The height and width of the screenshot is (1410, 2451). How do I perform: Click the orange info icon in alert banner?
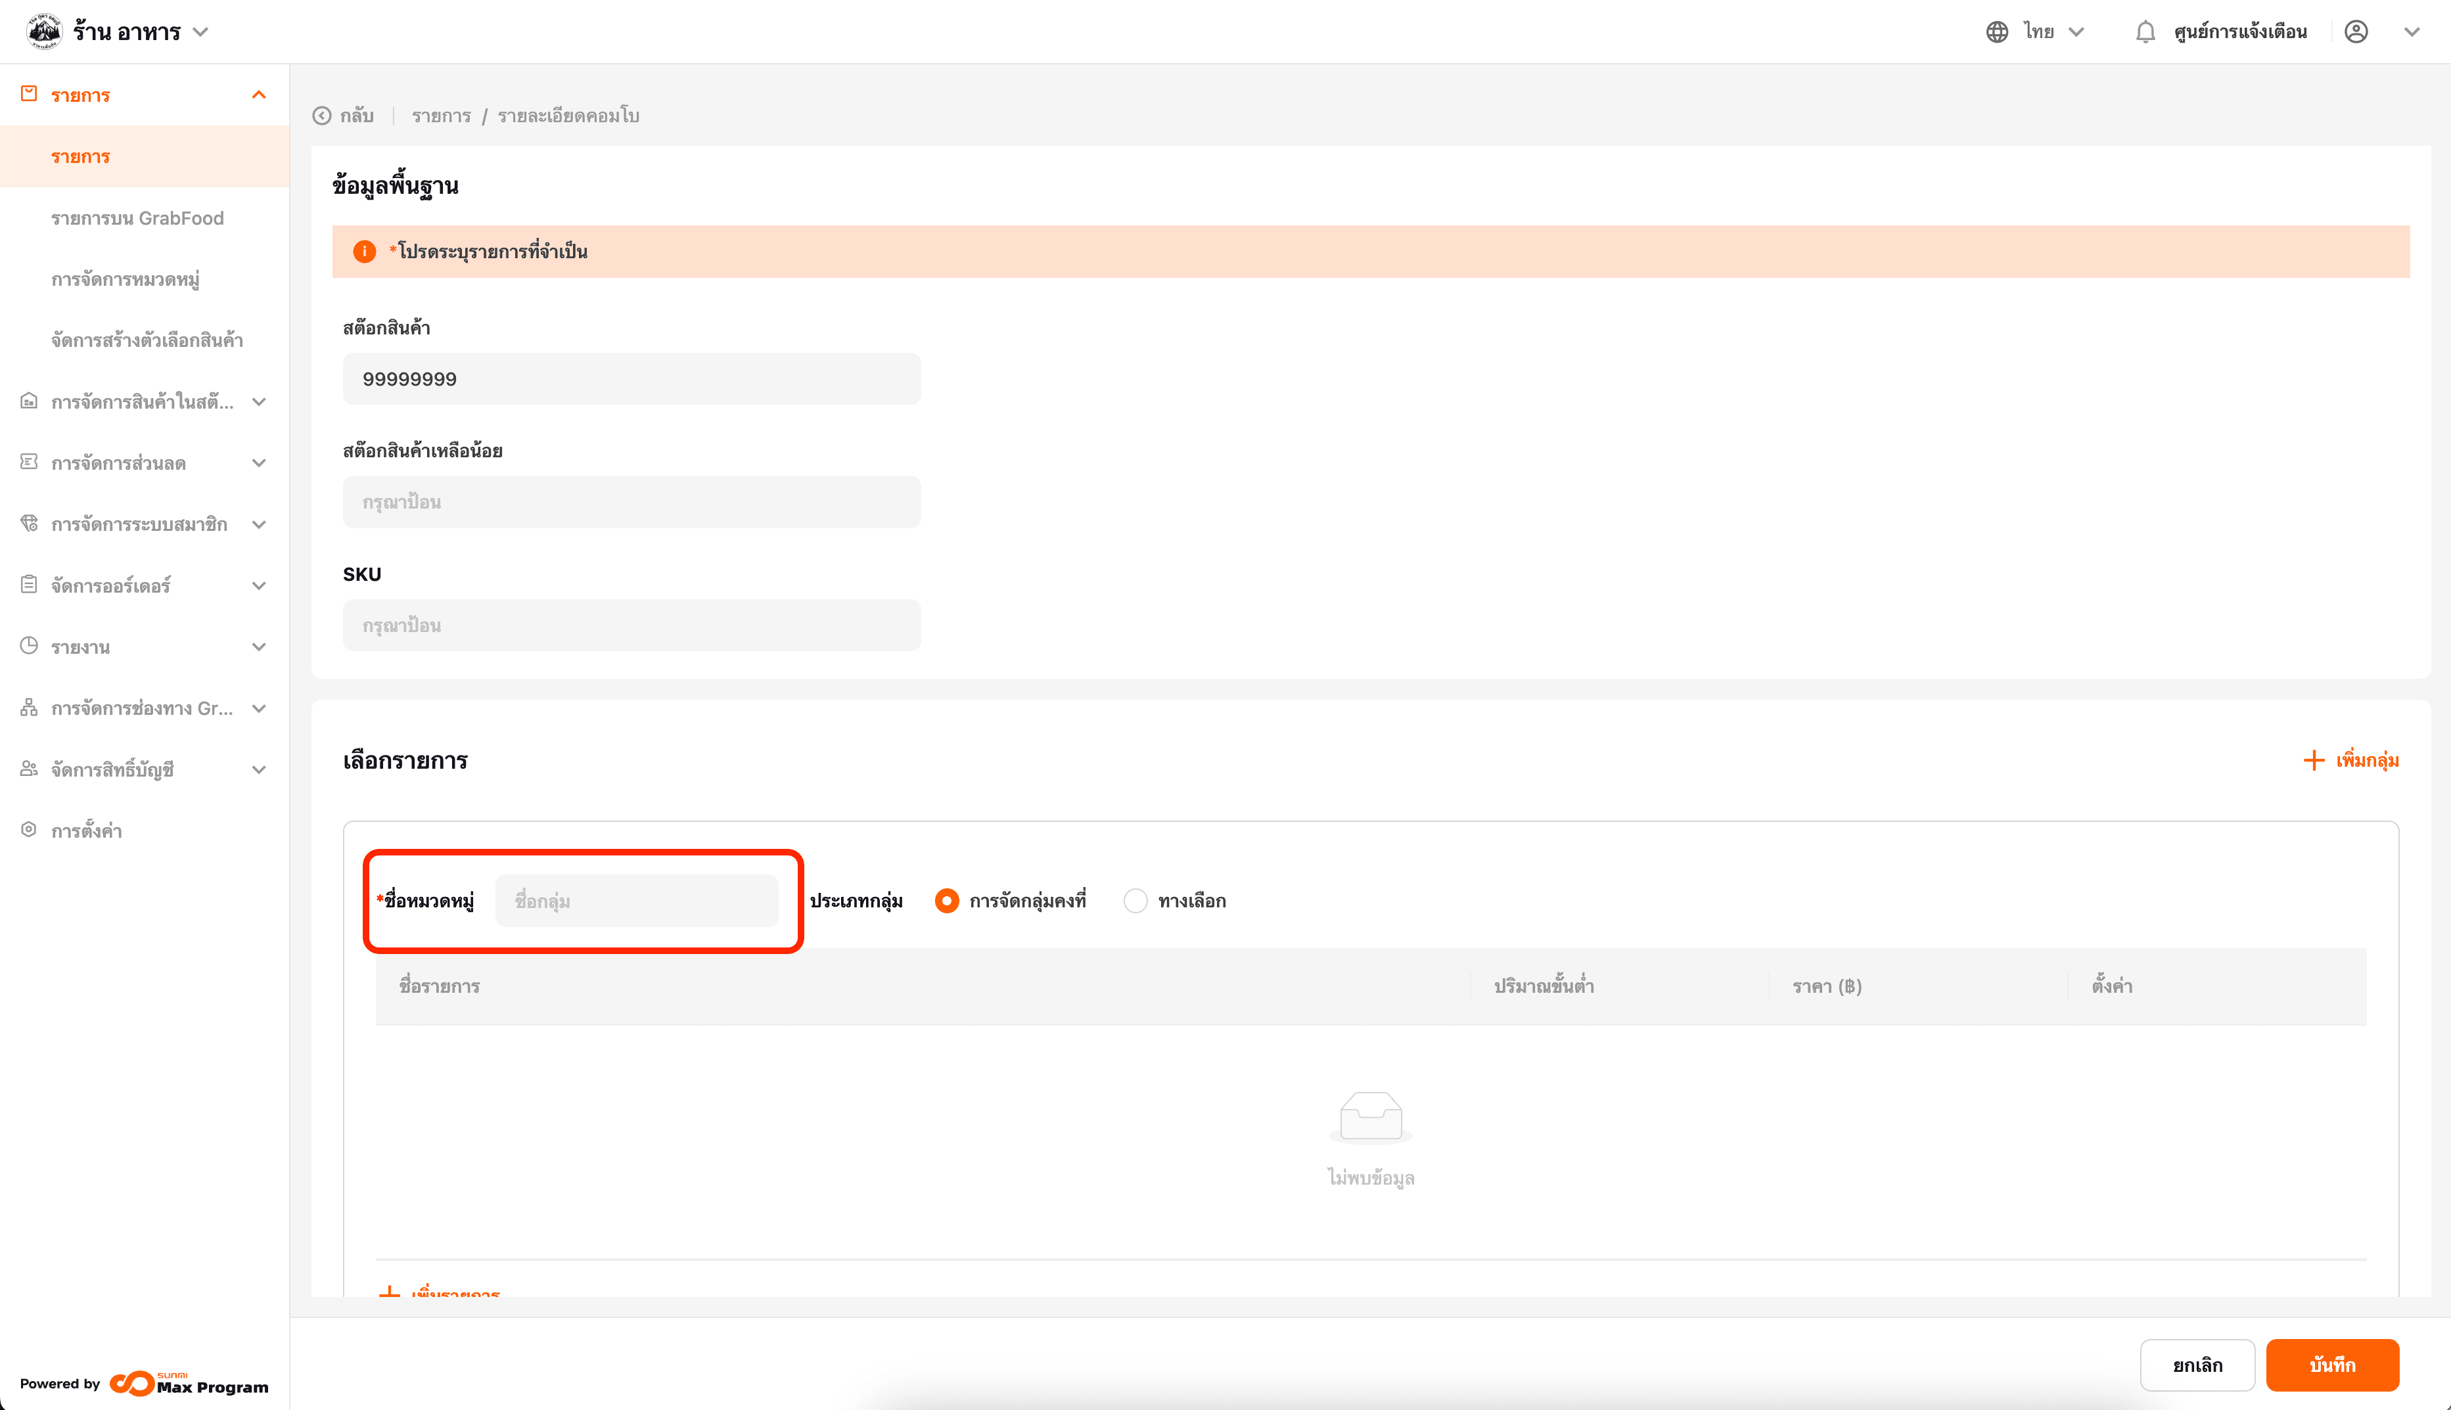(x=364, y=252)
